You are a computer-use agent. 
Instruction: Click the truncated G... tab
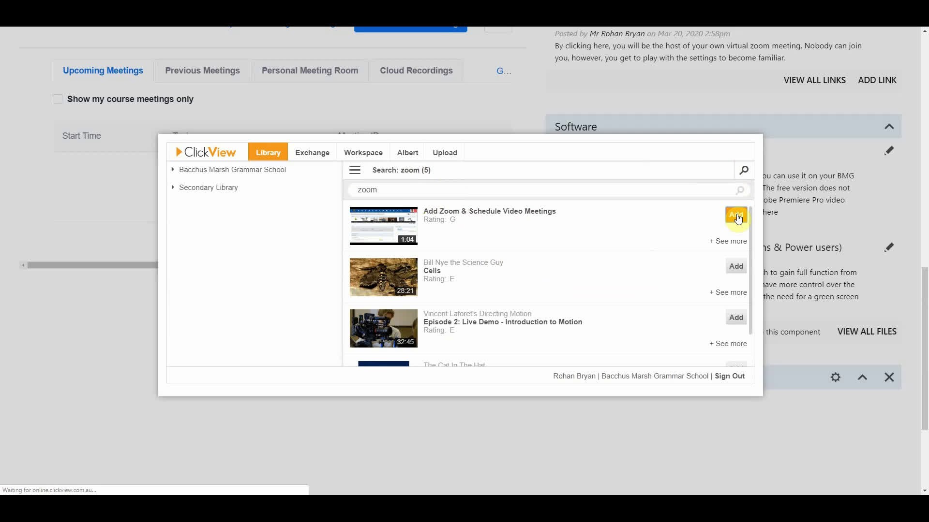pos(503,71)
